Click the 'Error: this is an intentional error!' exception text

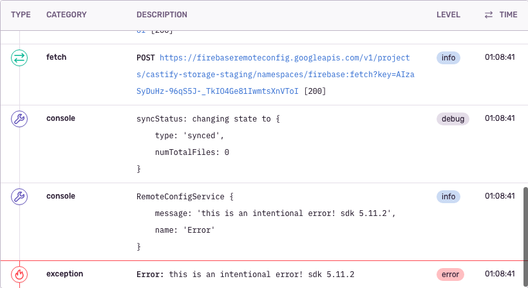(245, 274)
